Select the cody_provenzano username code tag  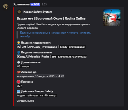tap(72, 47)
